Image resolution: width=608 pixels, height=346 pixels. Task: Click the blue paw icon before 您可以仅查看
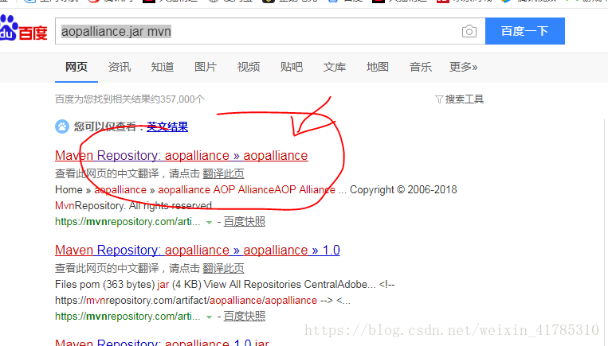(62, 126)
